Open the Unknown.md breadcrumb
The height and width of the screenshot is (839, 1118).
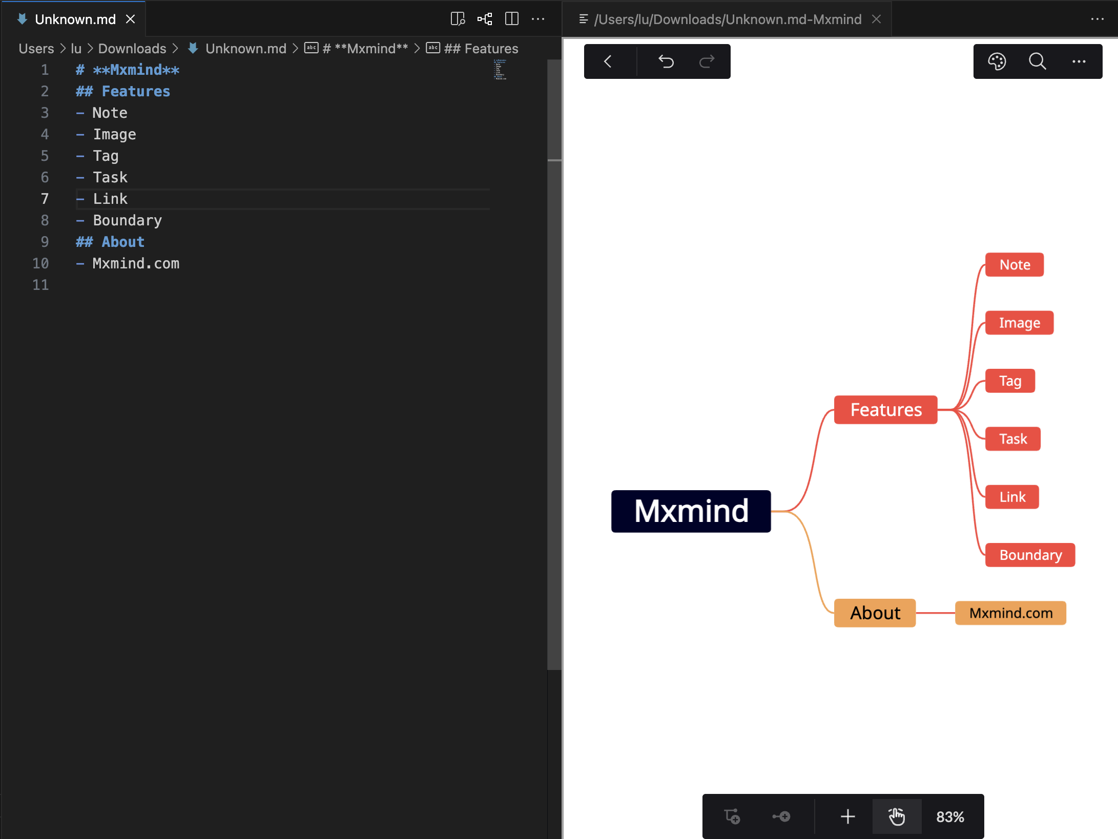coord(245,49)
